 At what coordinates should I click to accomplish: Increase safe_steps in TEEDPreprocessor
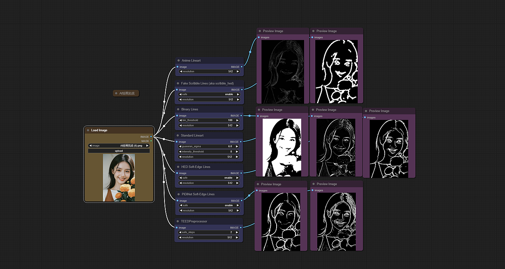(x=238, y=232)
